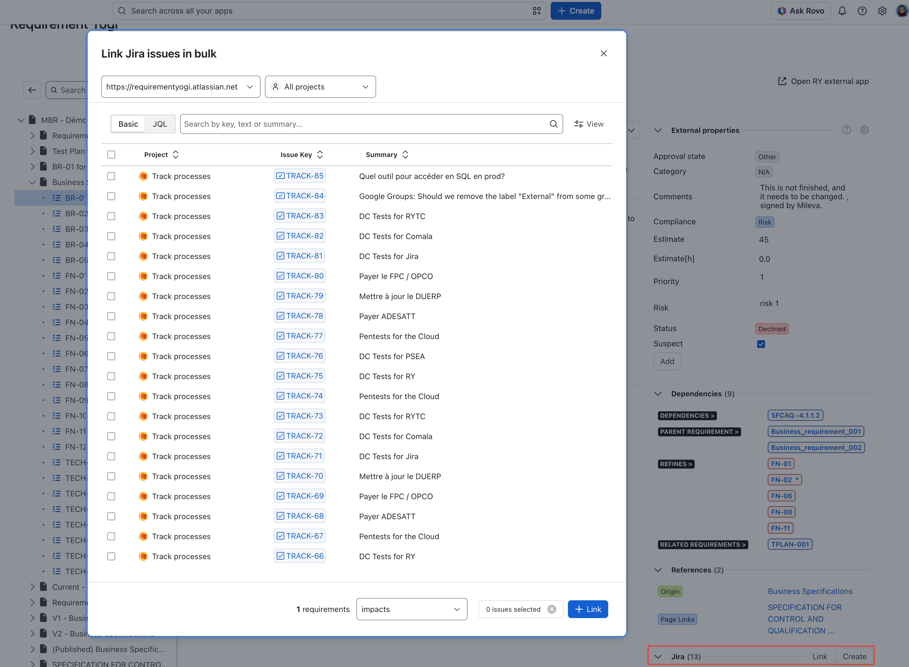Click the Jira section Link button
This screenshot has width=909, height=667.
(x=819, y=656)
